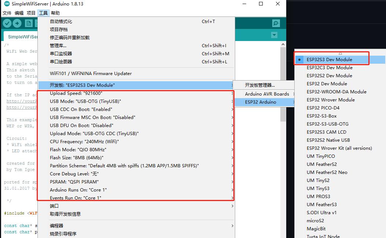Select ESP32 Wrover Kit (all versions)
386x238 pixels.
340,148
